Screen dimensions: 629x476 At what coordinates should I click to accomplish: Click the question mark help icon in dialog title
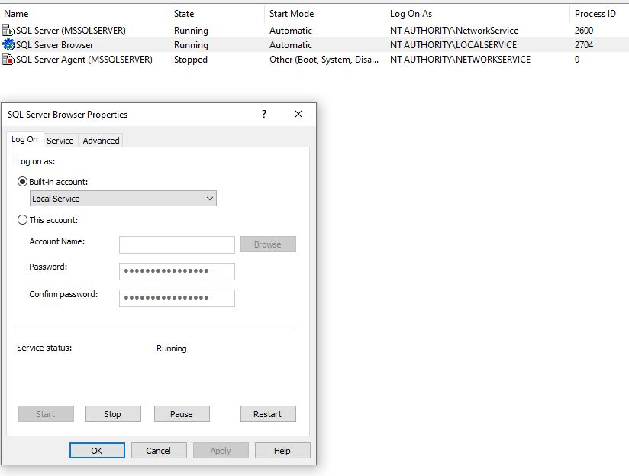(x=264, y=114)
